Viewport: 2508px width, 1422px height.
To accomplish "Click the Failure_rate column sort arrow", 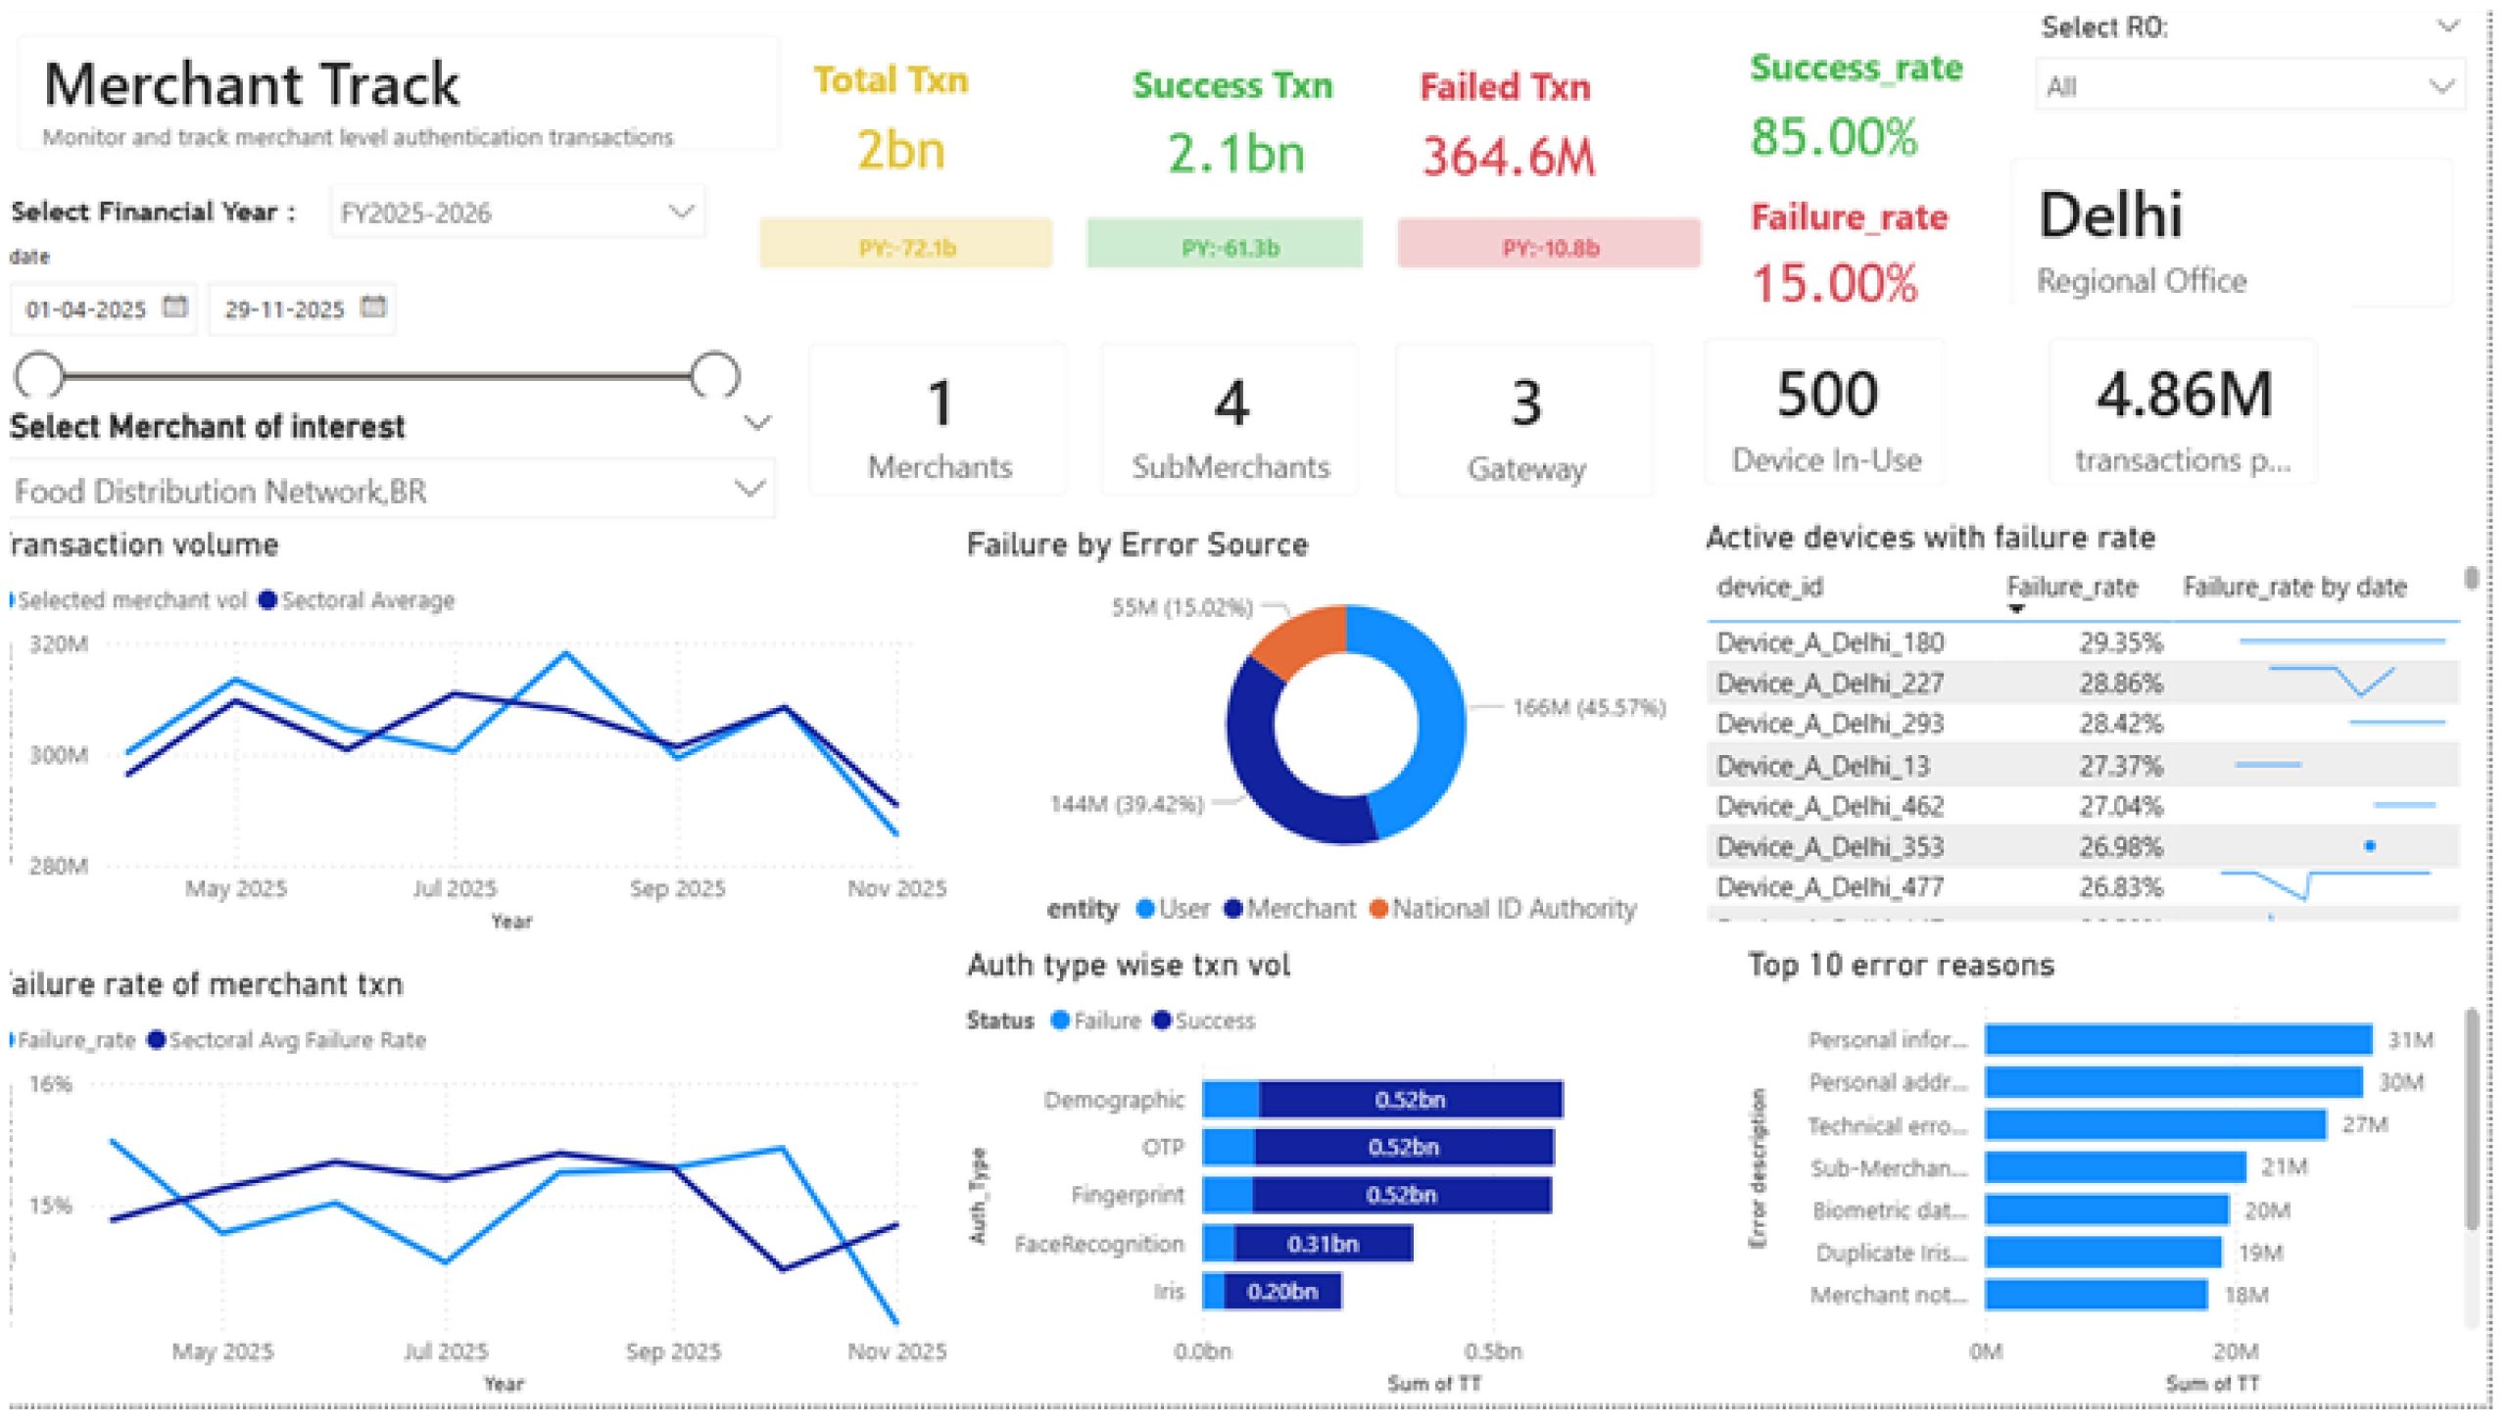I will point(2015,610).
